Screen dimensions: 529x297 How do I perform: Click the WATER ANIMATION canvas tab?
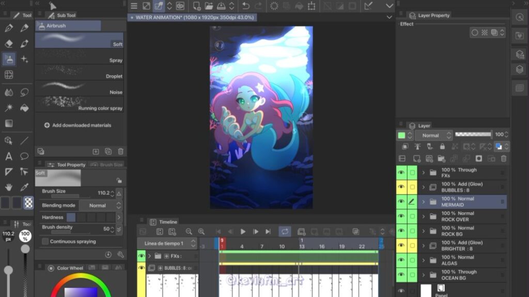point(192,18)
